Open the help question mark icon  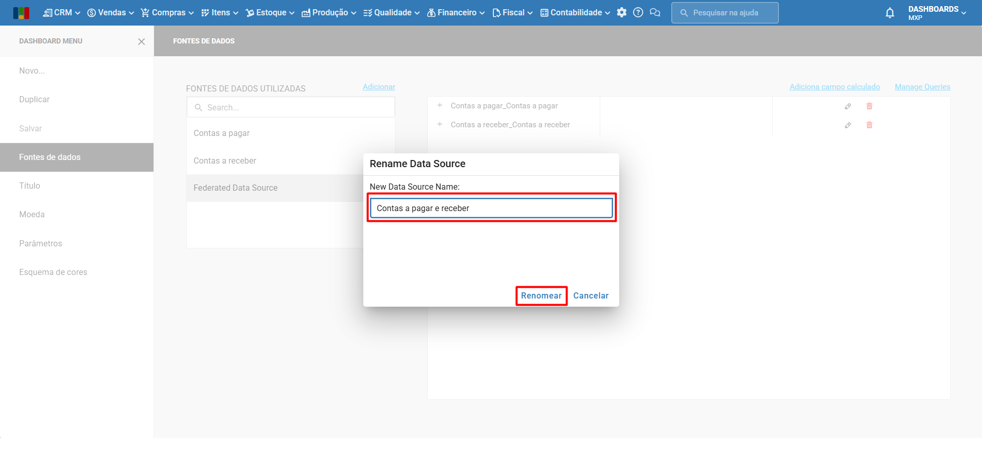[x=638, y=13]
